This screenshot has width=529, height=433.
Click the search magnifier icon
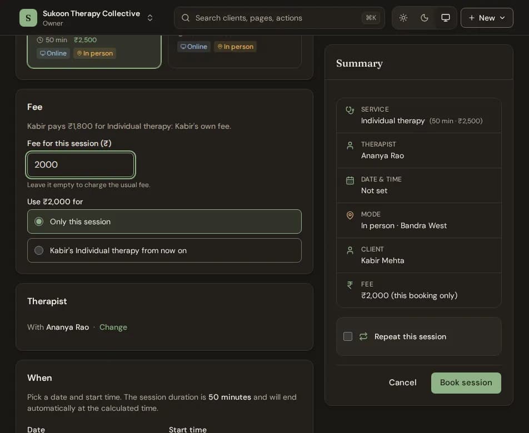186,18
